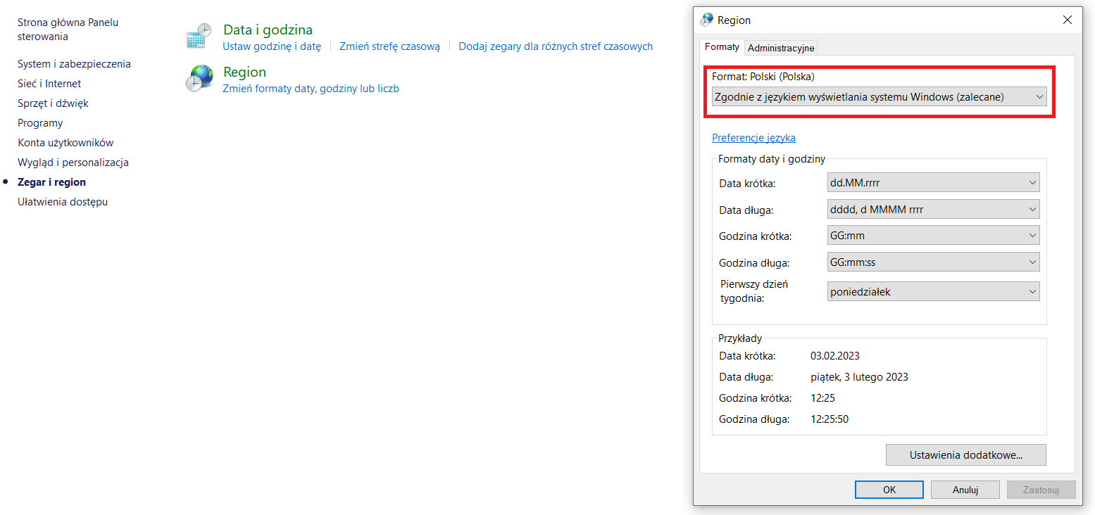Viewport: 1095px width, 515px height.
Task: Open Zmień strefę czasową link
Action: 389,46
